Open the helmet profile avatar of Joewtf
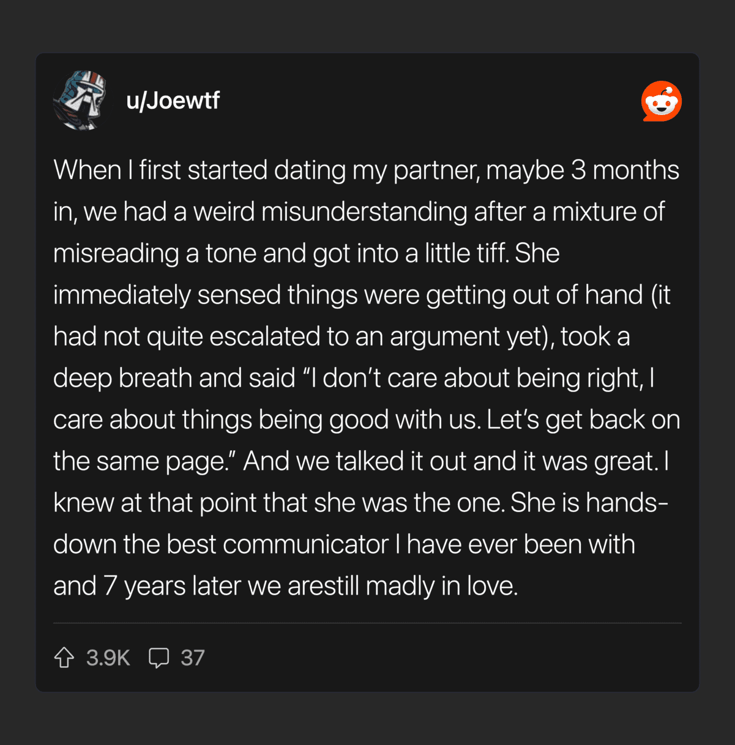 coord(80,100)
